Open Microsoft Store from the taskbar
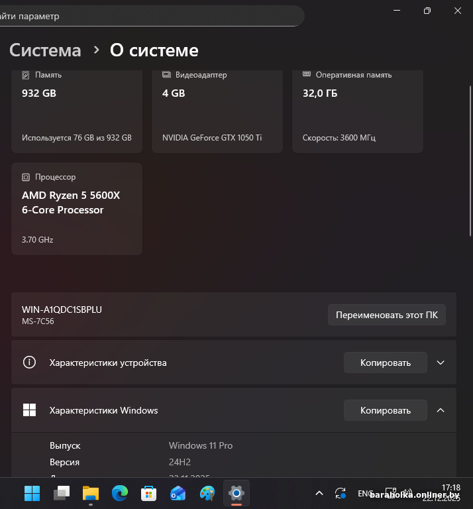 coord(148,493)
